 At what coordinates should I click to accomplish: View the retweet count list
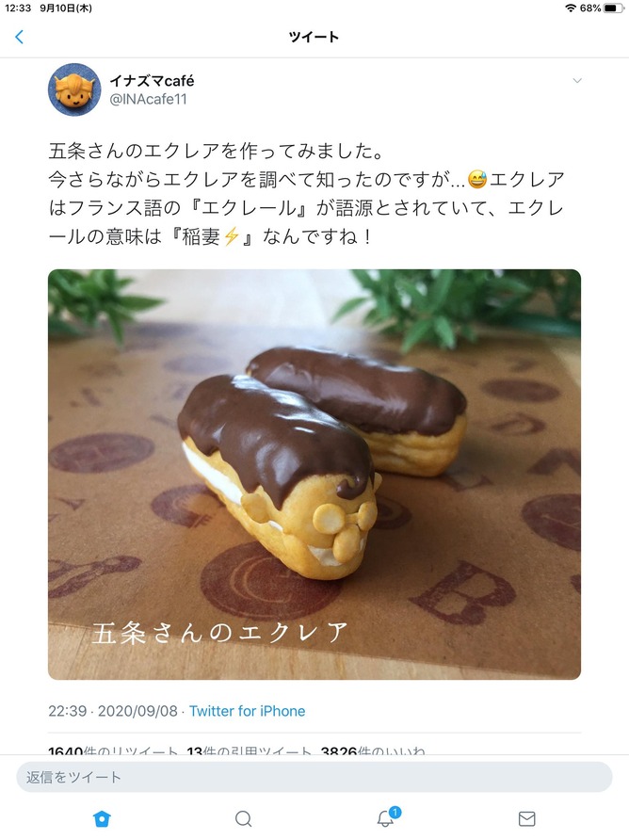click(113, 750)
